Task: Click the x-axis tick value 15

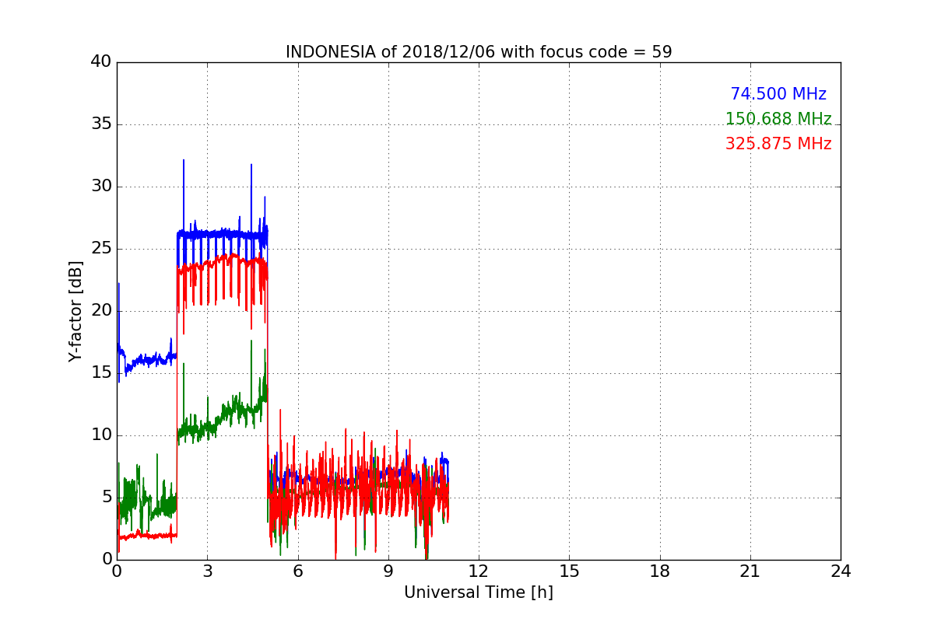Action: pos(569,571)
